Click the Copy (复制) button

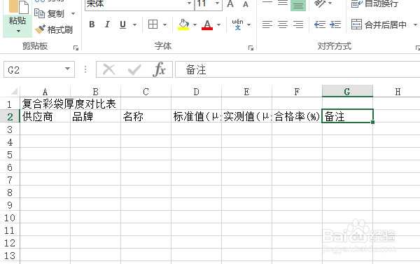50,13
